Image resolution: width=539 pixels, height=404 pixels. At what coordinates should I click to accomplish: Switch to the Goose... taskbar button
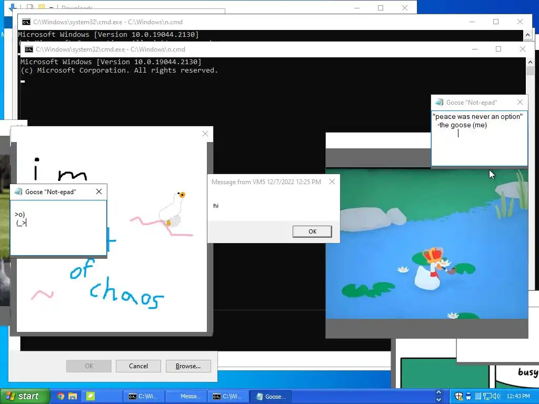pyautogui.click(x=270, y=396)
